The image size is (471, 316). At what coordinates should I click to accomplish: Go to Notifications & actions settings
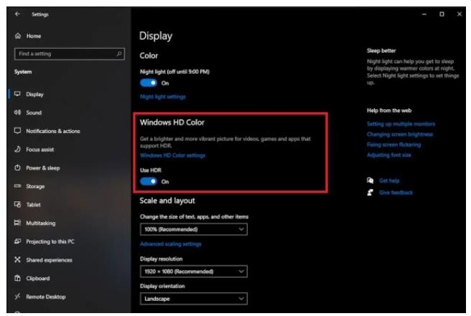53,131
